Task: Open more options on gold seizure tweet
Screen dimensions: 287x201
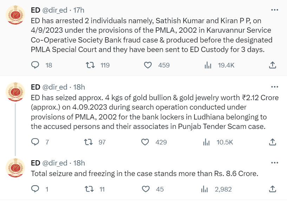Action: point(275,87)
